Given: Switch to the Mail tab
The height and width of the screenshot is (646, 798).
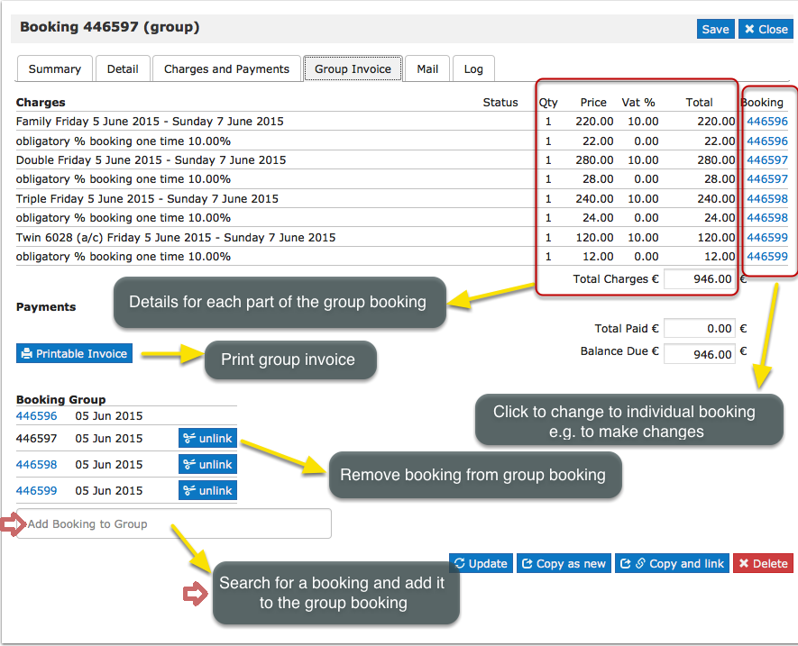Looking at the screenshot, I should click(x=427, y=68).
